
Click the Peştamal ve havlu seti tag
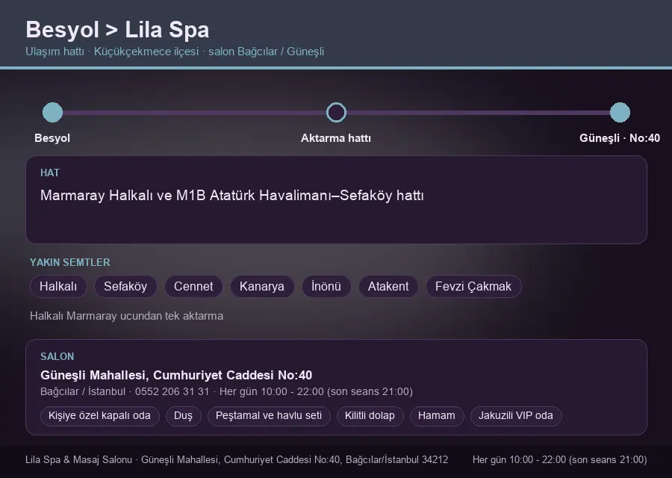pyautogui.click(x=269, y=416)
